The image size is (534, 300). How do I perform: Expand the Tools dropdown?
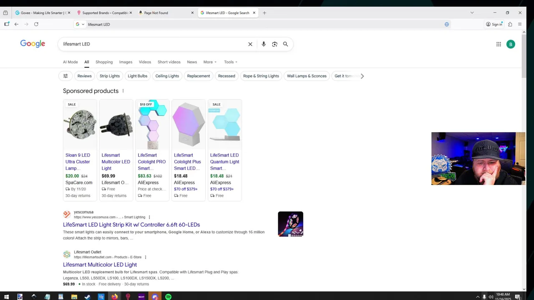231,62
